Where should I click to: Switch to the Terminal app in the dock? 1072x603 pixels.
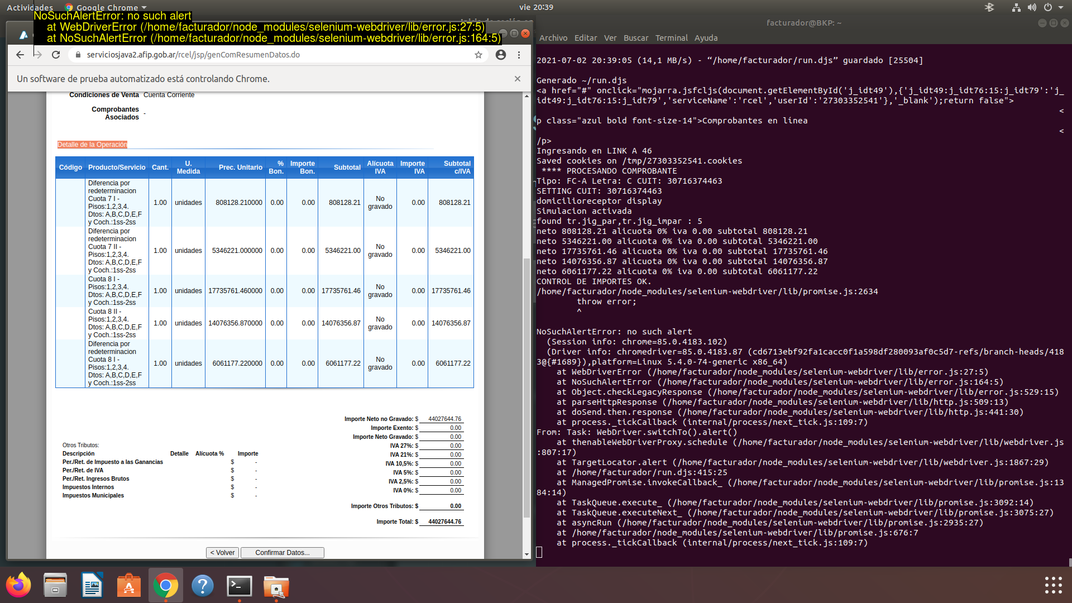[x=240, y=585]
